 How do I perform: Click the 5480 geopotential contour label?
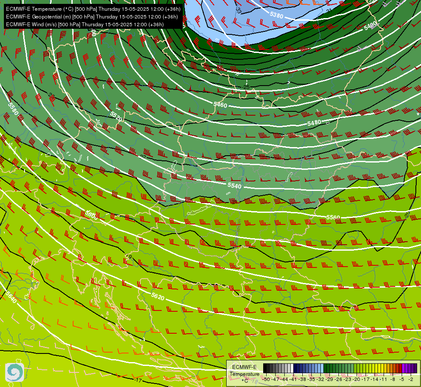(314, 123)
